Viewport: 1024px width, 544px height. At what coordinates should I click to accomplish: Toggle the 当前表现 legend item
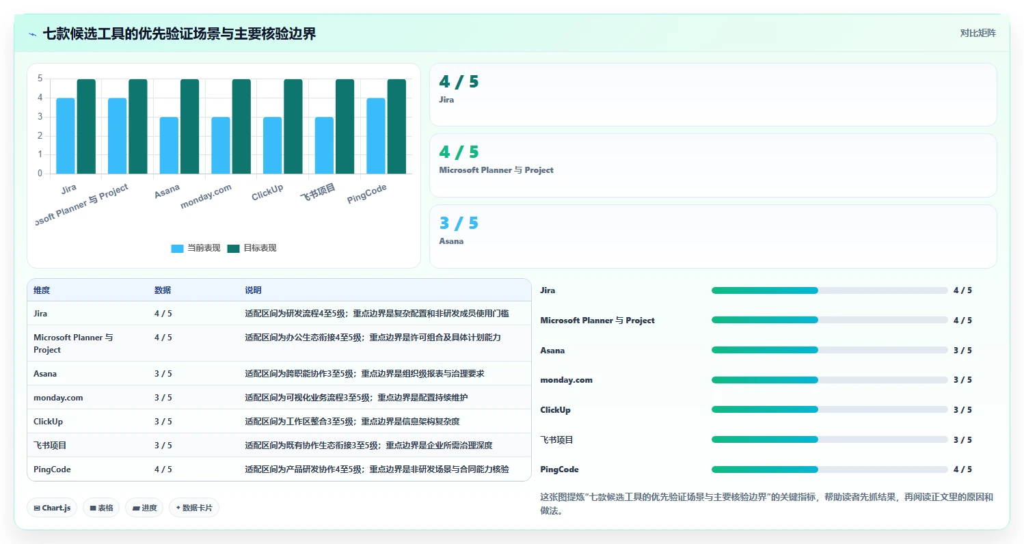coord(196,248)
